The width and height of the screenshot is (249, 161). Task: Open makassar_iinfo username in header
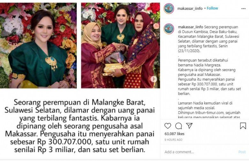click(x=190, y=9)
